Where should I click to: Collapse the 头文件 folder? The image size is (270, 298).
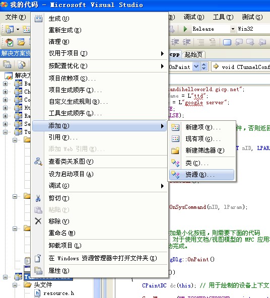[15, 285]
